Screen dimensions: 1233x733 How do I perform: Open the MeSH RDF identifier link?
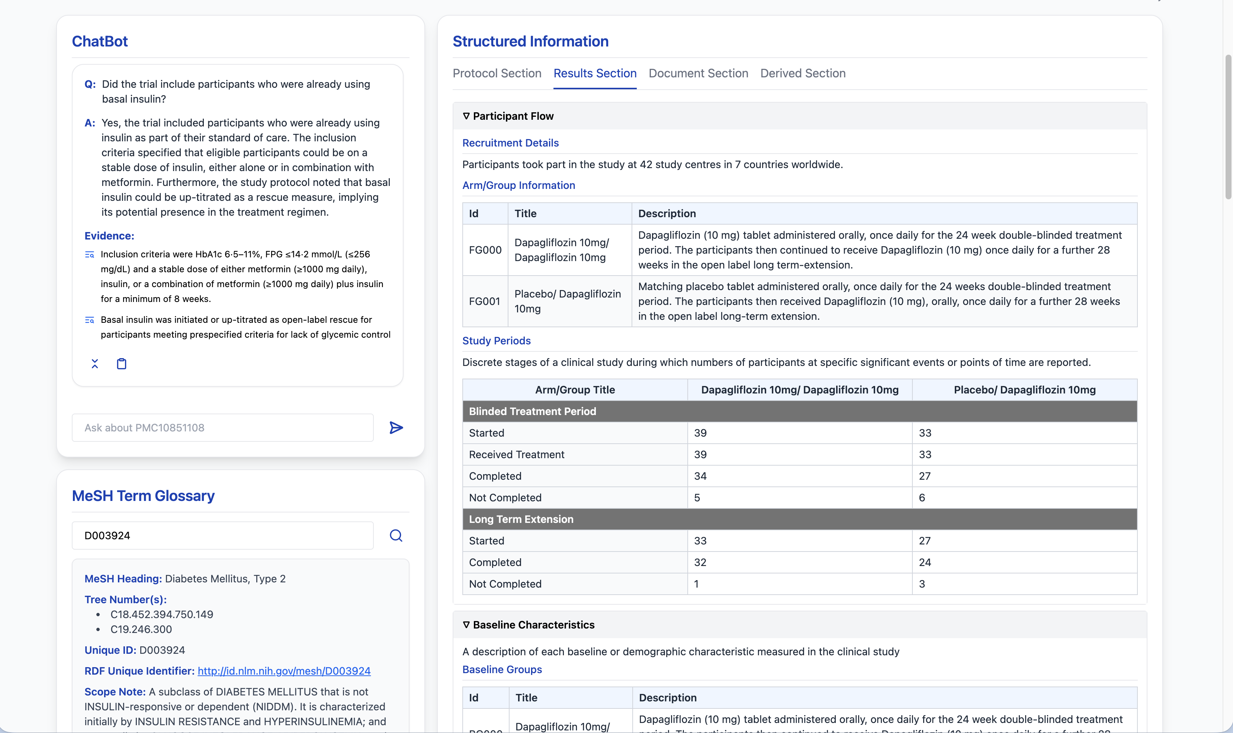tap(283, 671)
